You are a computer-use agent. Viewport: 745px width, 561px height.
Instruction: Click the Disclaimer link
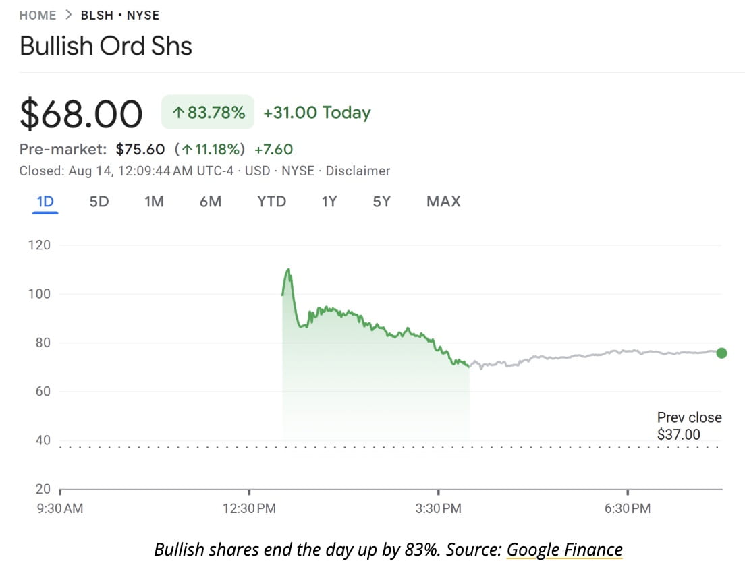(x=358, y=171)
